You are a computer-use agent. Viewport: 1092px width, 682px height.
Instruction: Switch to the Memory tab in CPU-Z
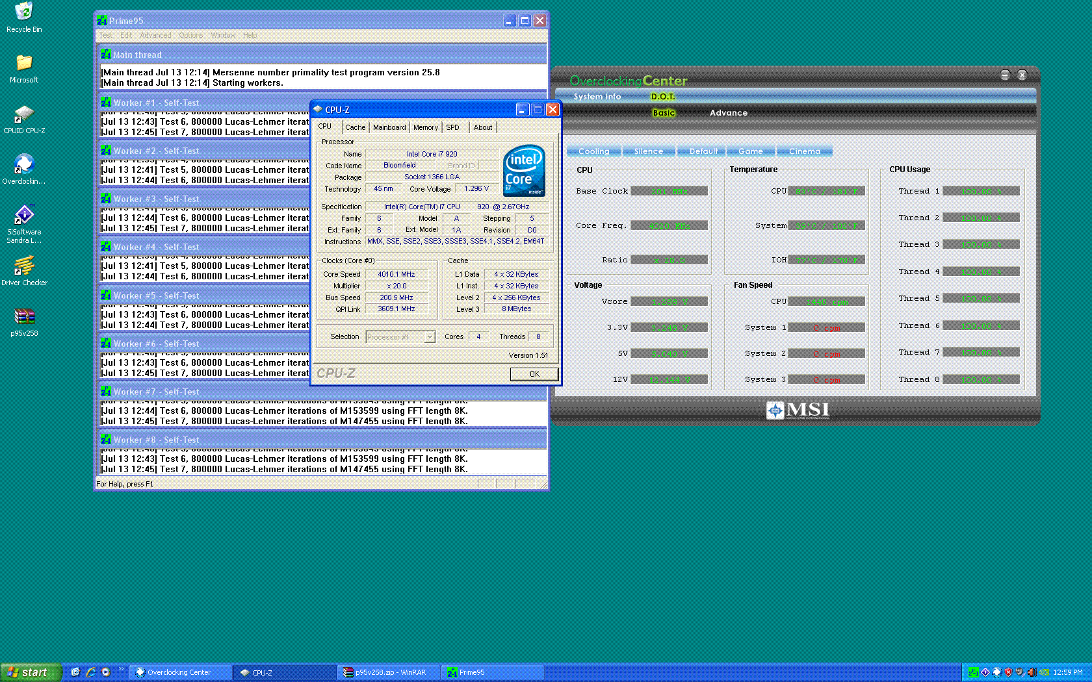[x=426, y=127]
